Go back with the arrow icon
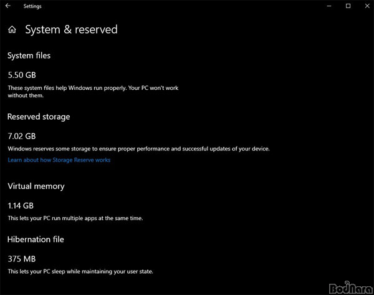374x295 pixels. pyautogui.click(x=8, y=6)
